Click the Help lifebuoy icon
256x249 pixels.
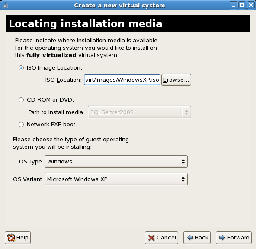11,238
